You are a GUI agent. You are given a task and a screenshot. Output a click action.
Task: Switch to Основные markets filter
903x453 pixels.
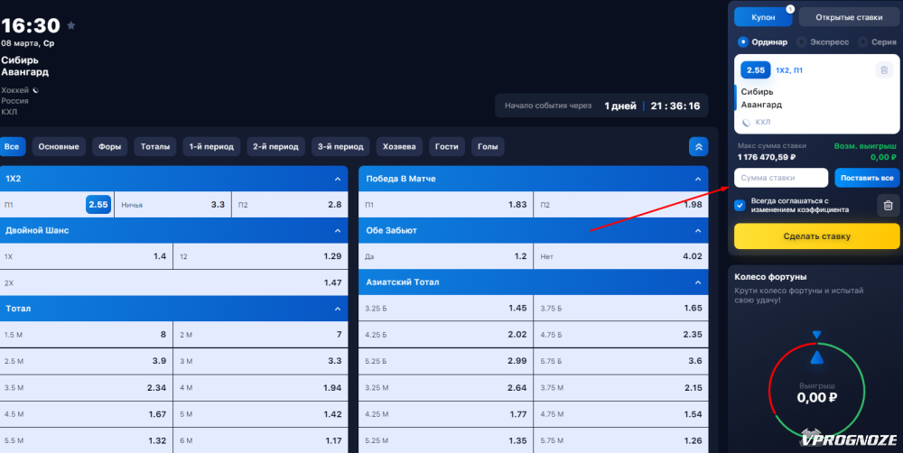[x=59, y=147]
